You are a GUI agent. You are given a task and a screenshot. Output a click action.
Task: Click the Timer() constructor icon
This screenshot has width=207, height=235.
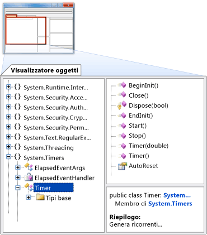[122, 156]
